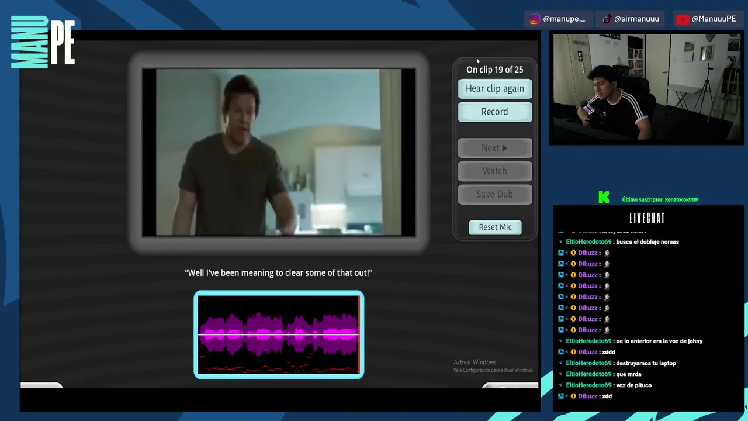Click the green Kick logo icon
This screenshot has height=421, width=748.
pos(604,198)
